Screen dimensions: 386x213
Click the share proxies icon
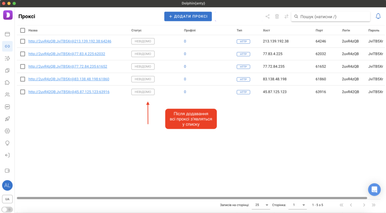click(268, 17)
